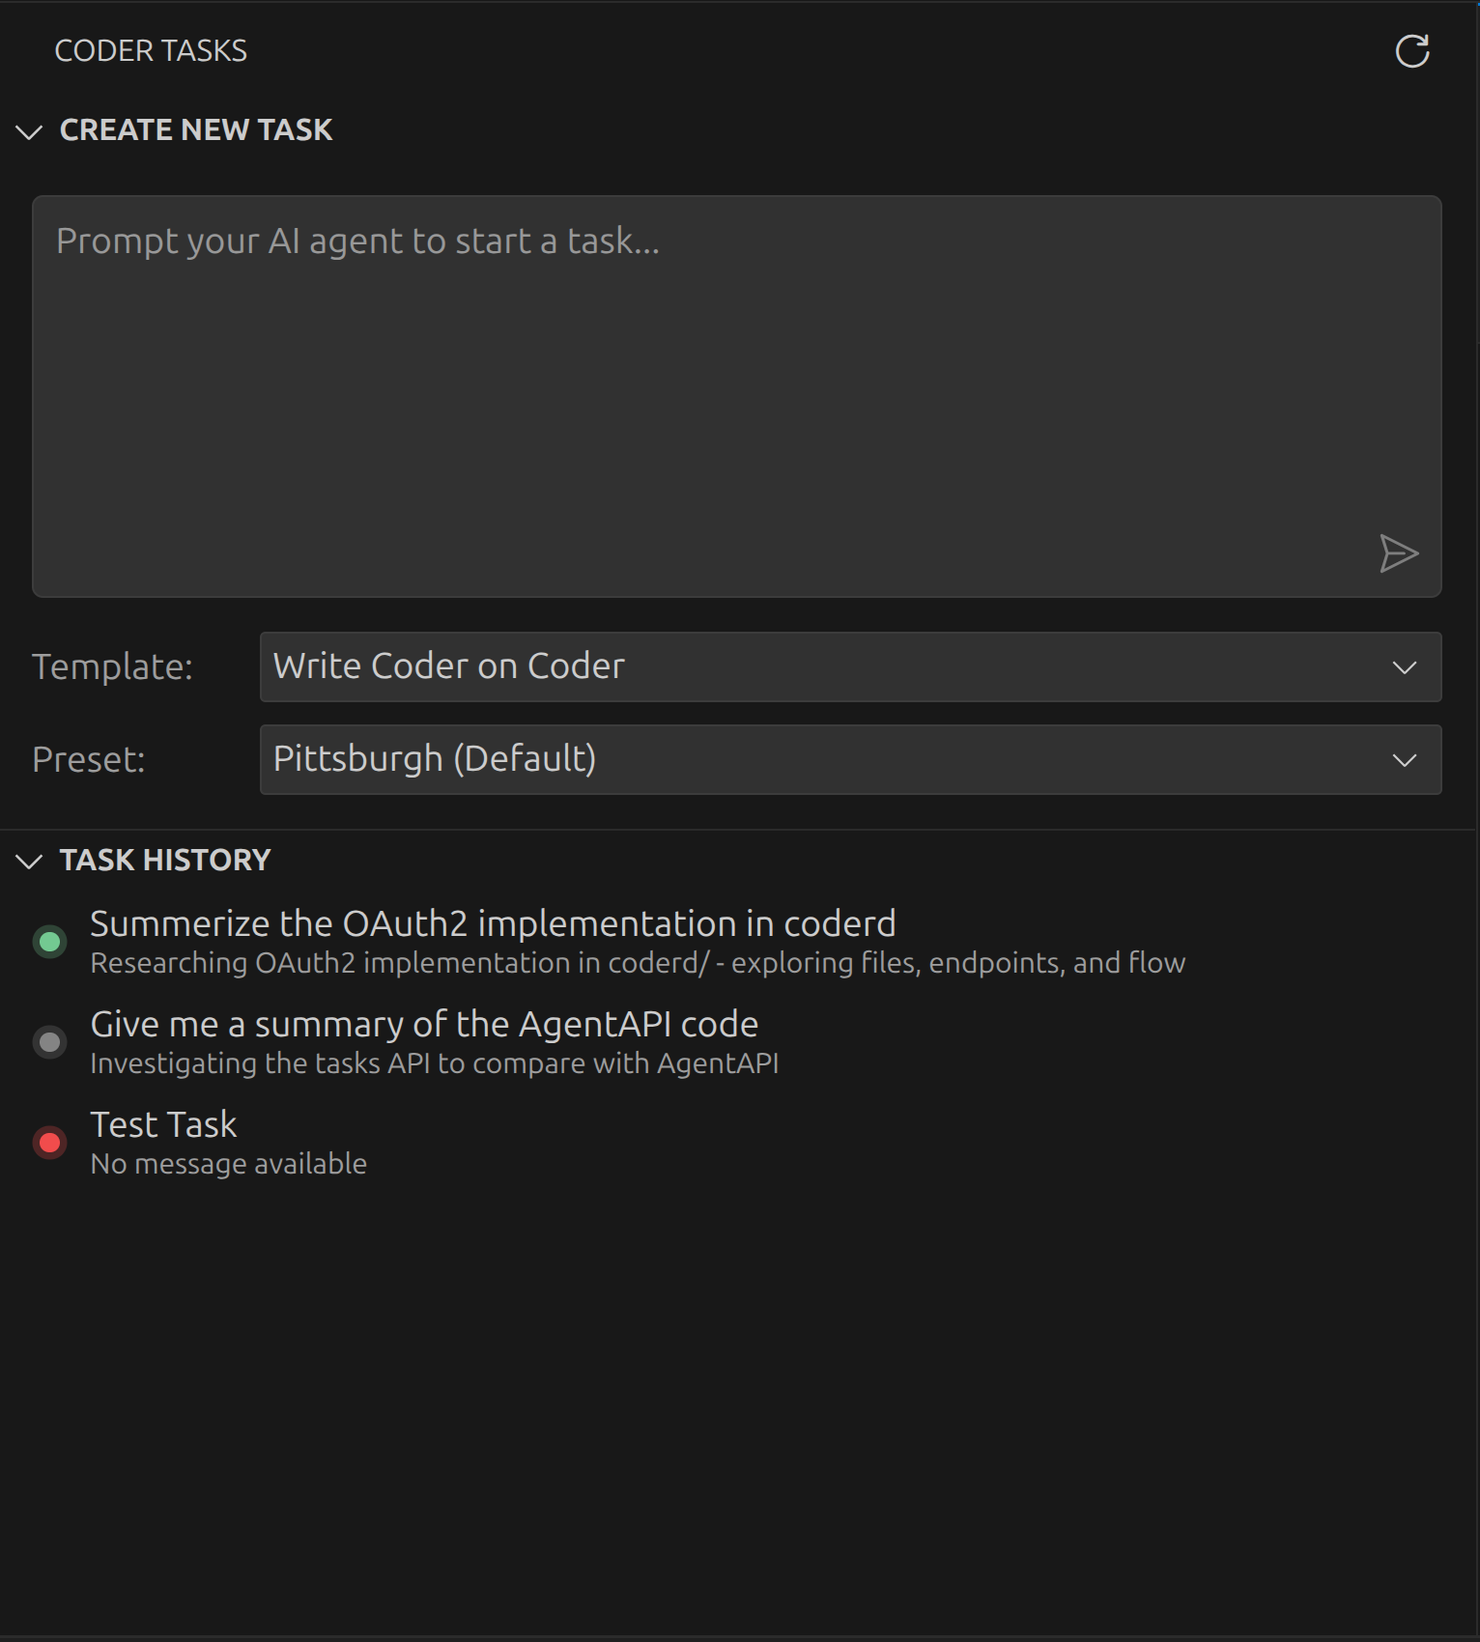This screenshot has height=1642, width=1480.
Task: Click the chevron beside TASK HISTORY heading
Action: coord(30,862)
